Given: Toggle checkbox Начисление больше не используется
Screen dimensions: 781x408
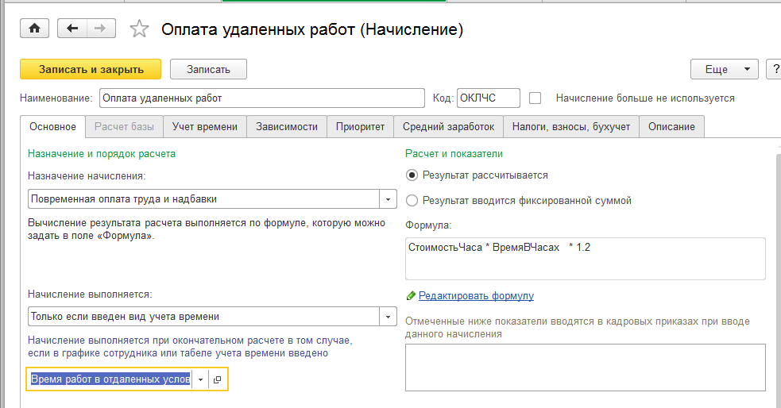Looking at the screenshot, I should point(535,98).
